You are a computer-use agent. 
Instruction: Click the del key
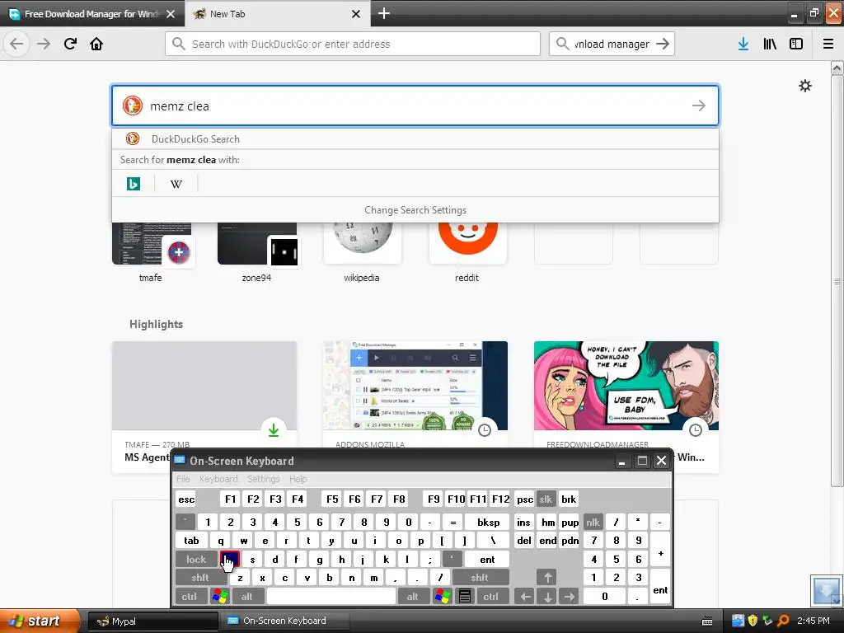(523, 541)
